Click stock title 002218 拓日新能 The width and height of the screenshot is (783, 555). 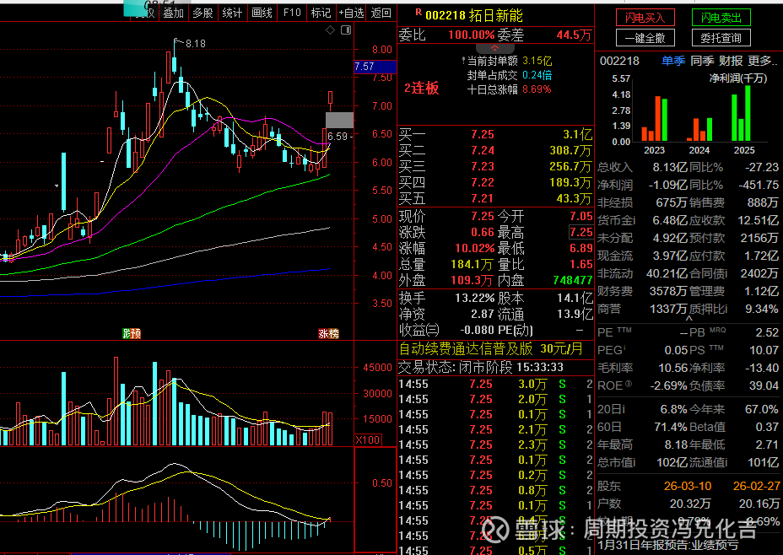pos(474,15)
